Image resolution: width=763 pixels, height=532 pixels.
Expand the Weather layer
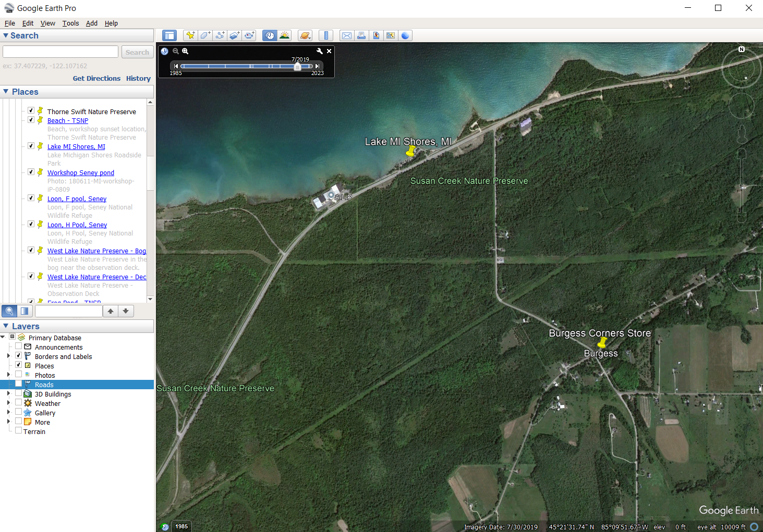[x=8, y=403]
